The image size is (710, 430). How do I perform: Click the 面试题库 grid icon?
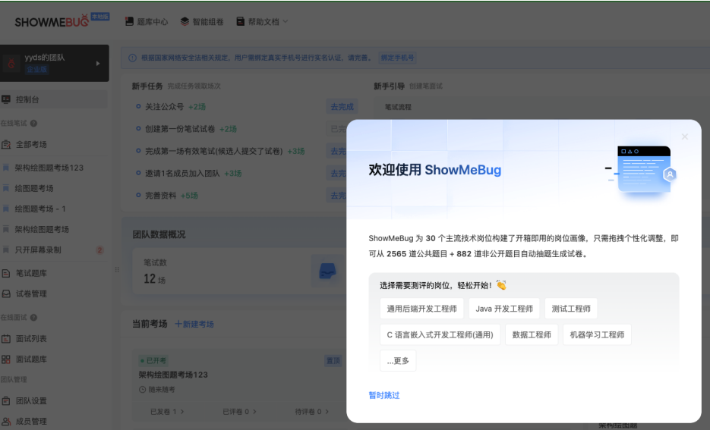[x=6, y=359]
